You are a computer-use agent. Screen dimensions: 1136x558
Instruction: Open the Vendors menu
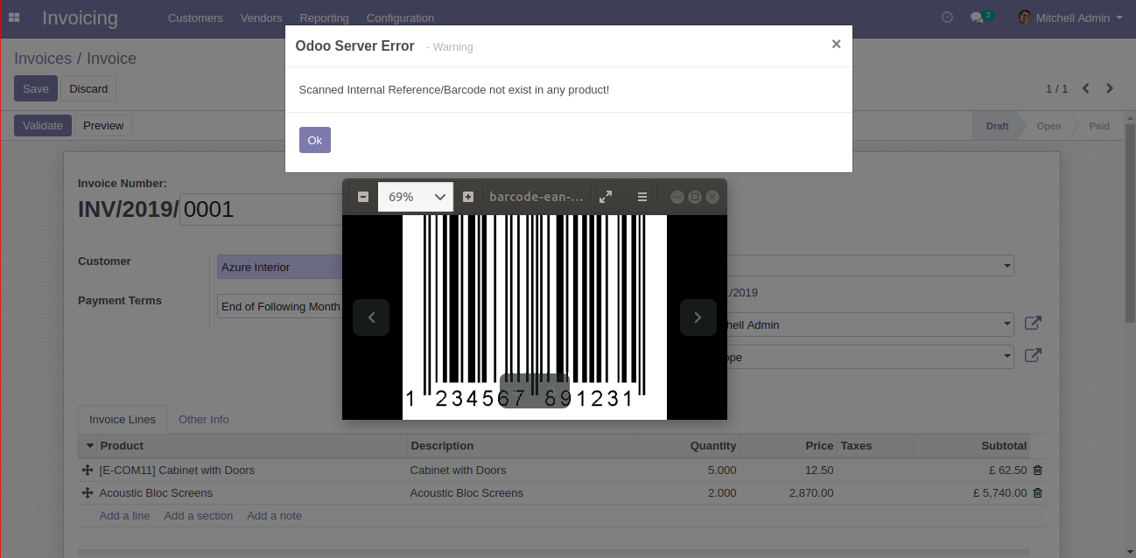tap(261, 17)
